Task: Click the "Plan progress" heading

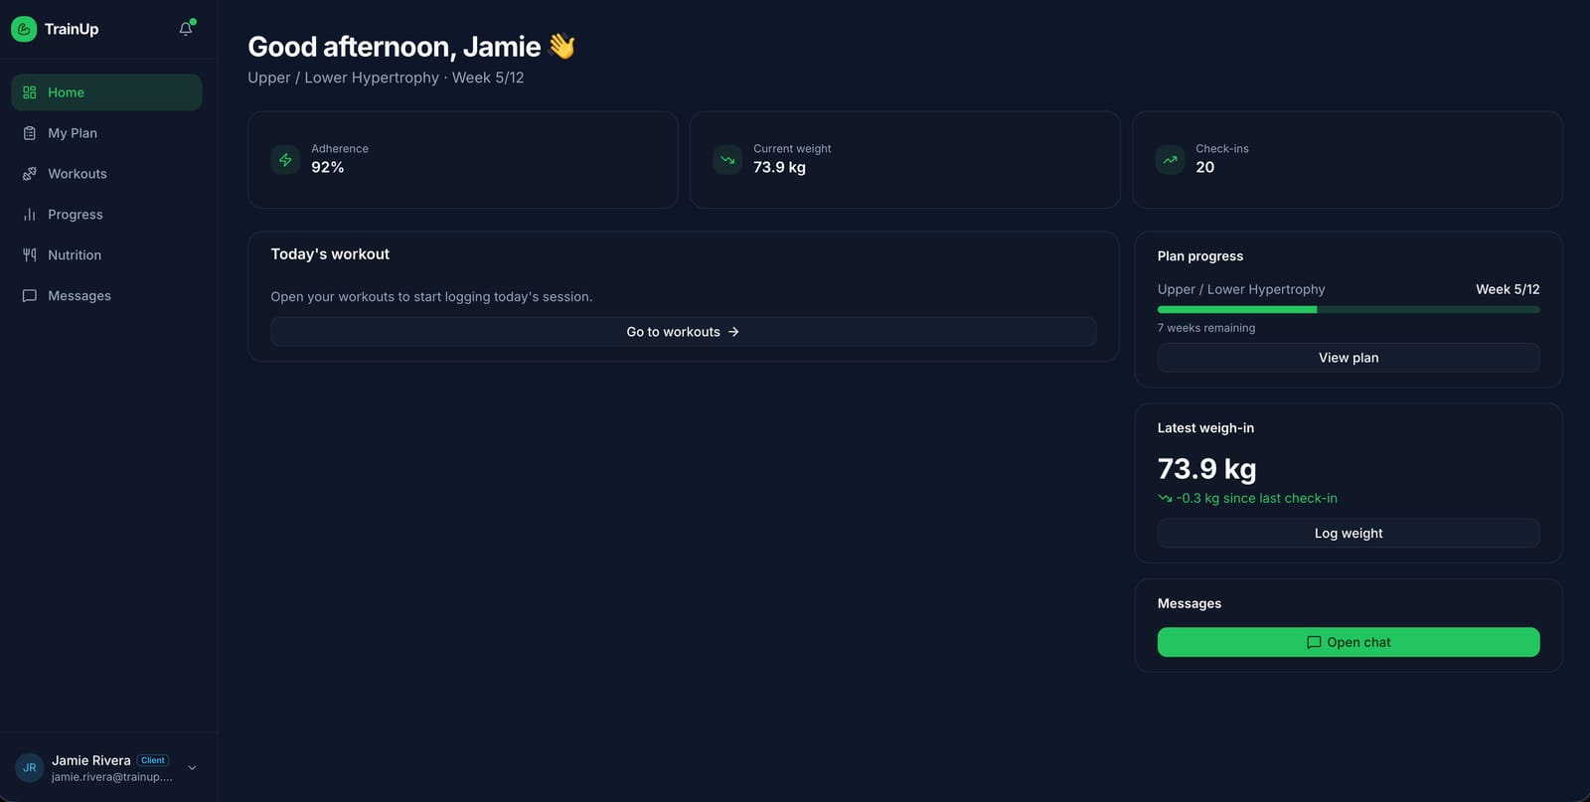Action: (1200, 256)
